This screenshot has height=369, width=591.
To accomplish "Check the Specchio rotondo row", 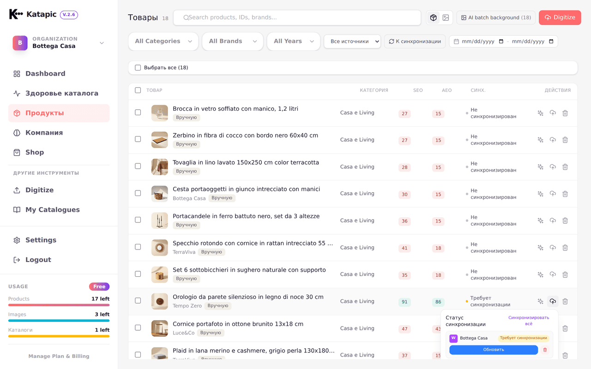I will coord(138,247).
